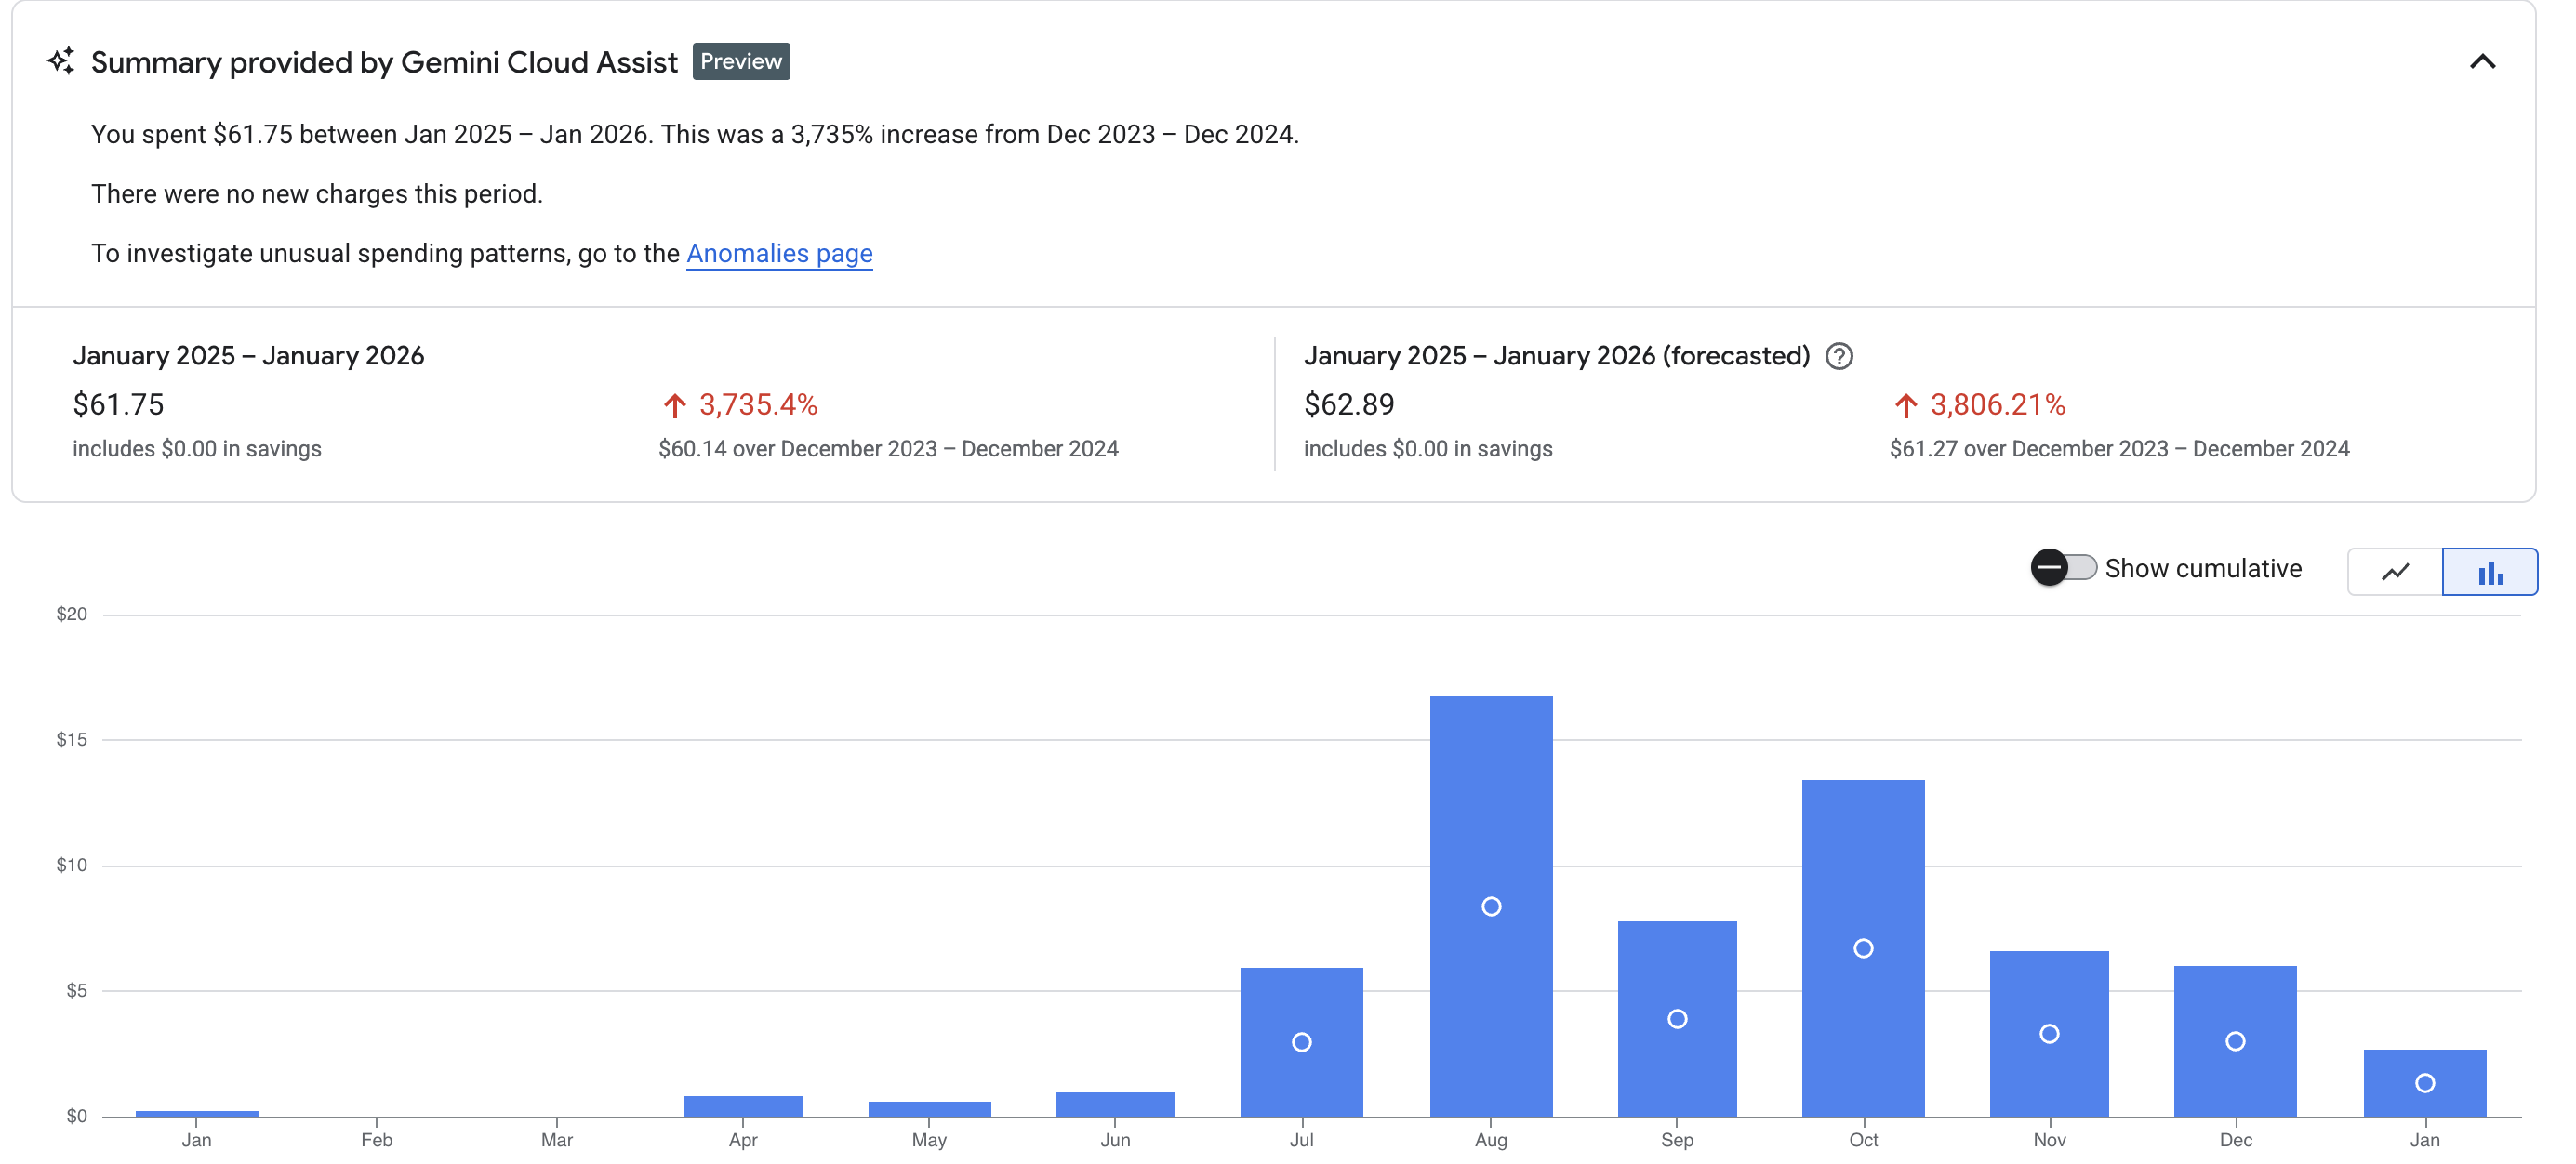Click 'There were no new charges this period.'
Viewport: 2576px width, 1164px height.
point(317,193)
